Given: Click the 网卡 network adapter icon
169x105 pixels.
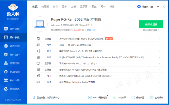Looking at the screenshot, I should click(x=38, y=76).
